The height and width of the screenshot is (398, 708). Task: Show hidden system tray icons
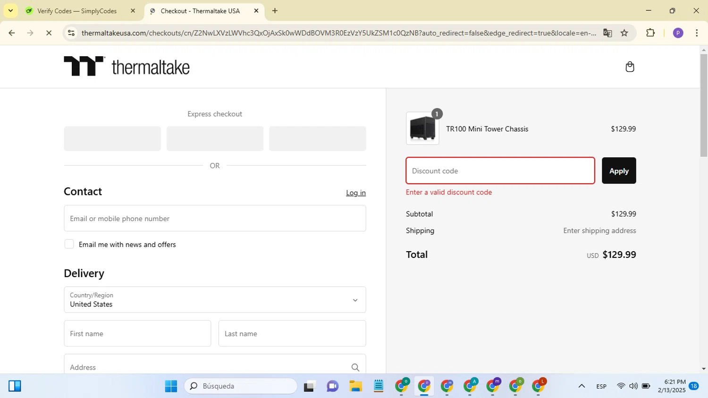(x=582, y=386)
